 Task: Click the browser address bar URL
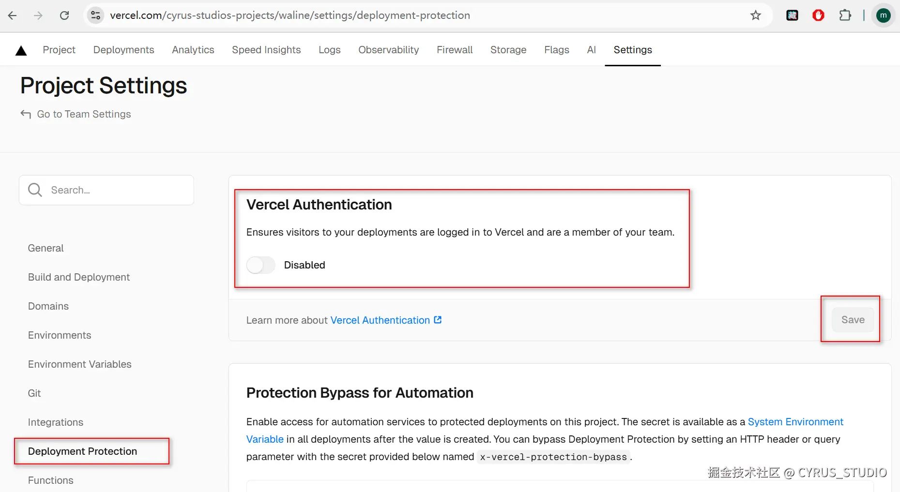(x=290, y=15)
